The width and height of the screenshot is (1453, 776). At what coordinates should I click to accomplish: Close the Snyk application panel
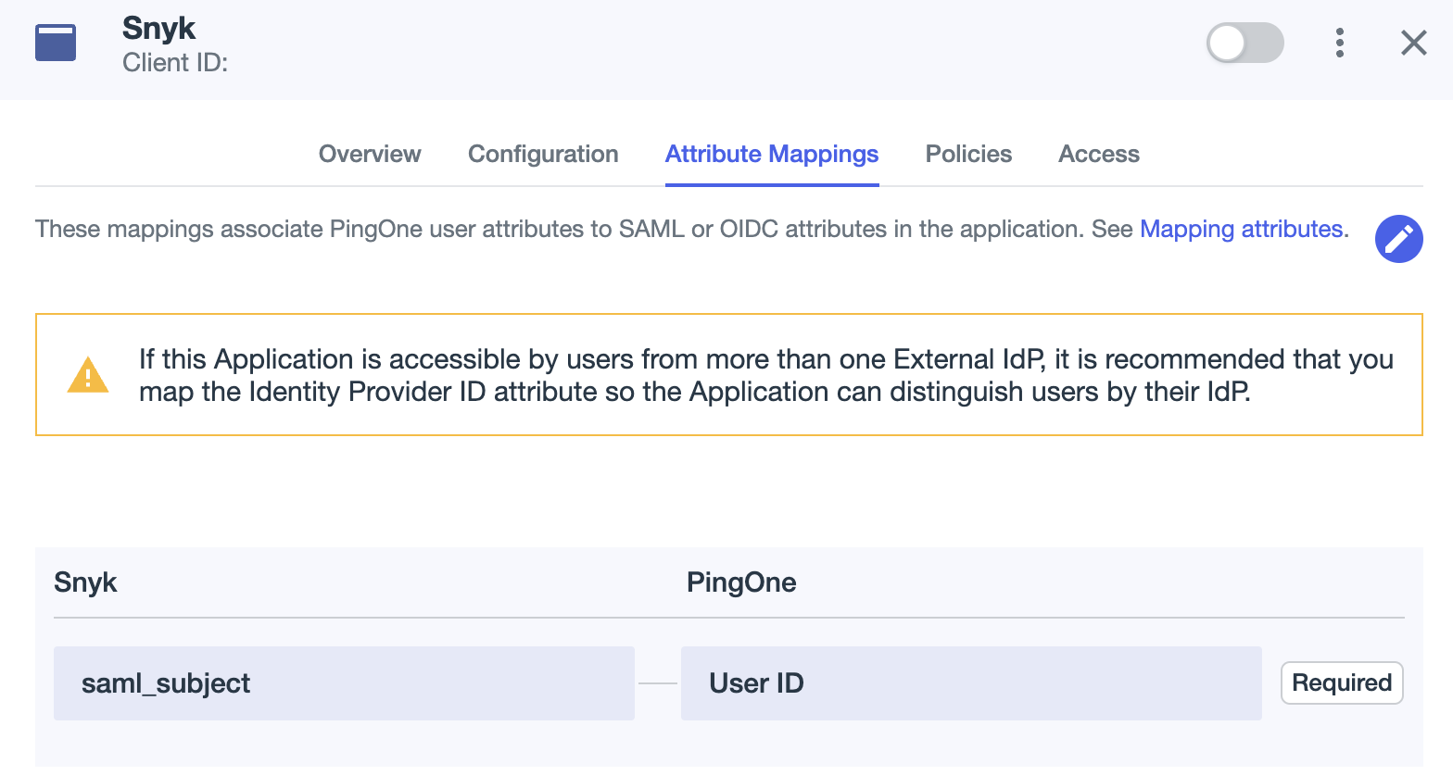pyautogui.click(x=1413, y=43)
